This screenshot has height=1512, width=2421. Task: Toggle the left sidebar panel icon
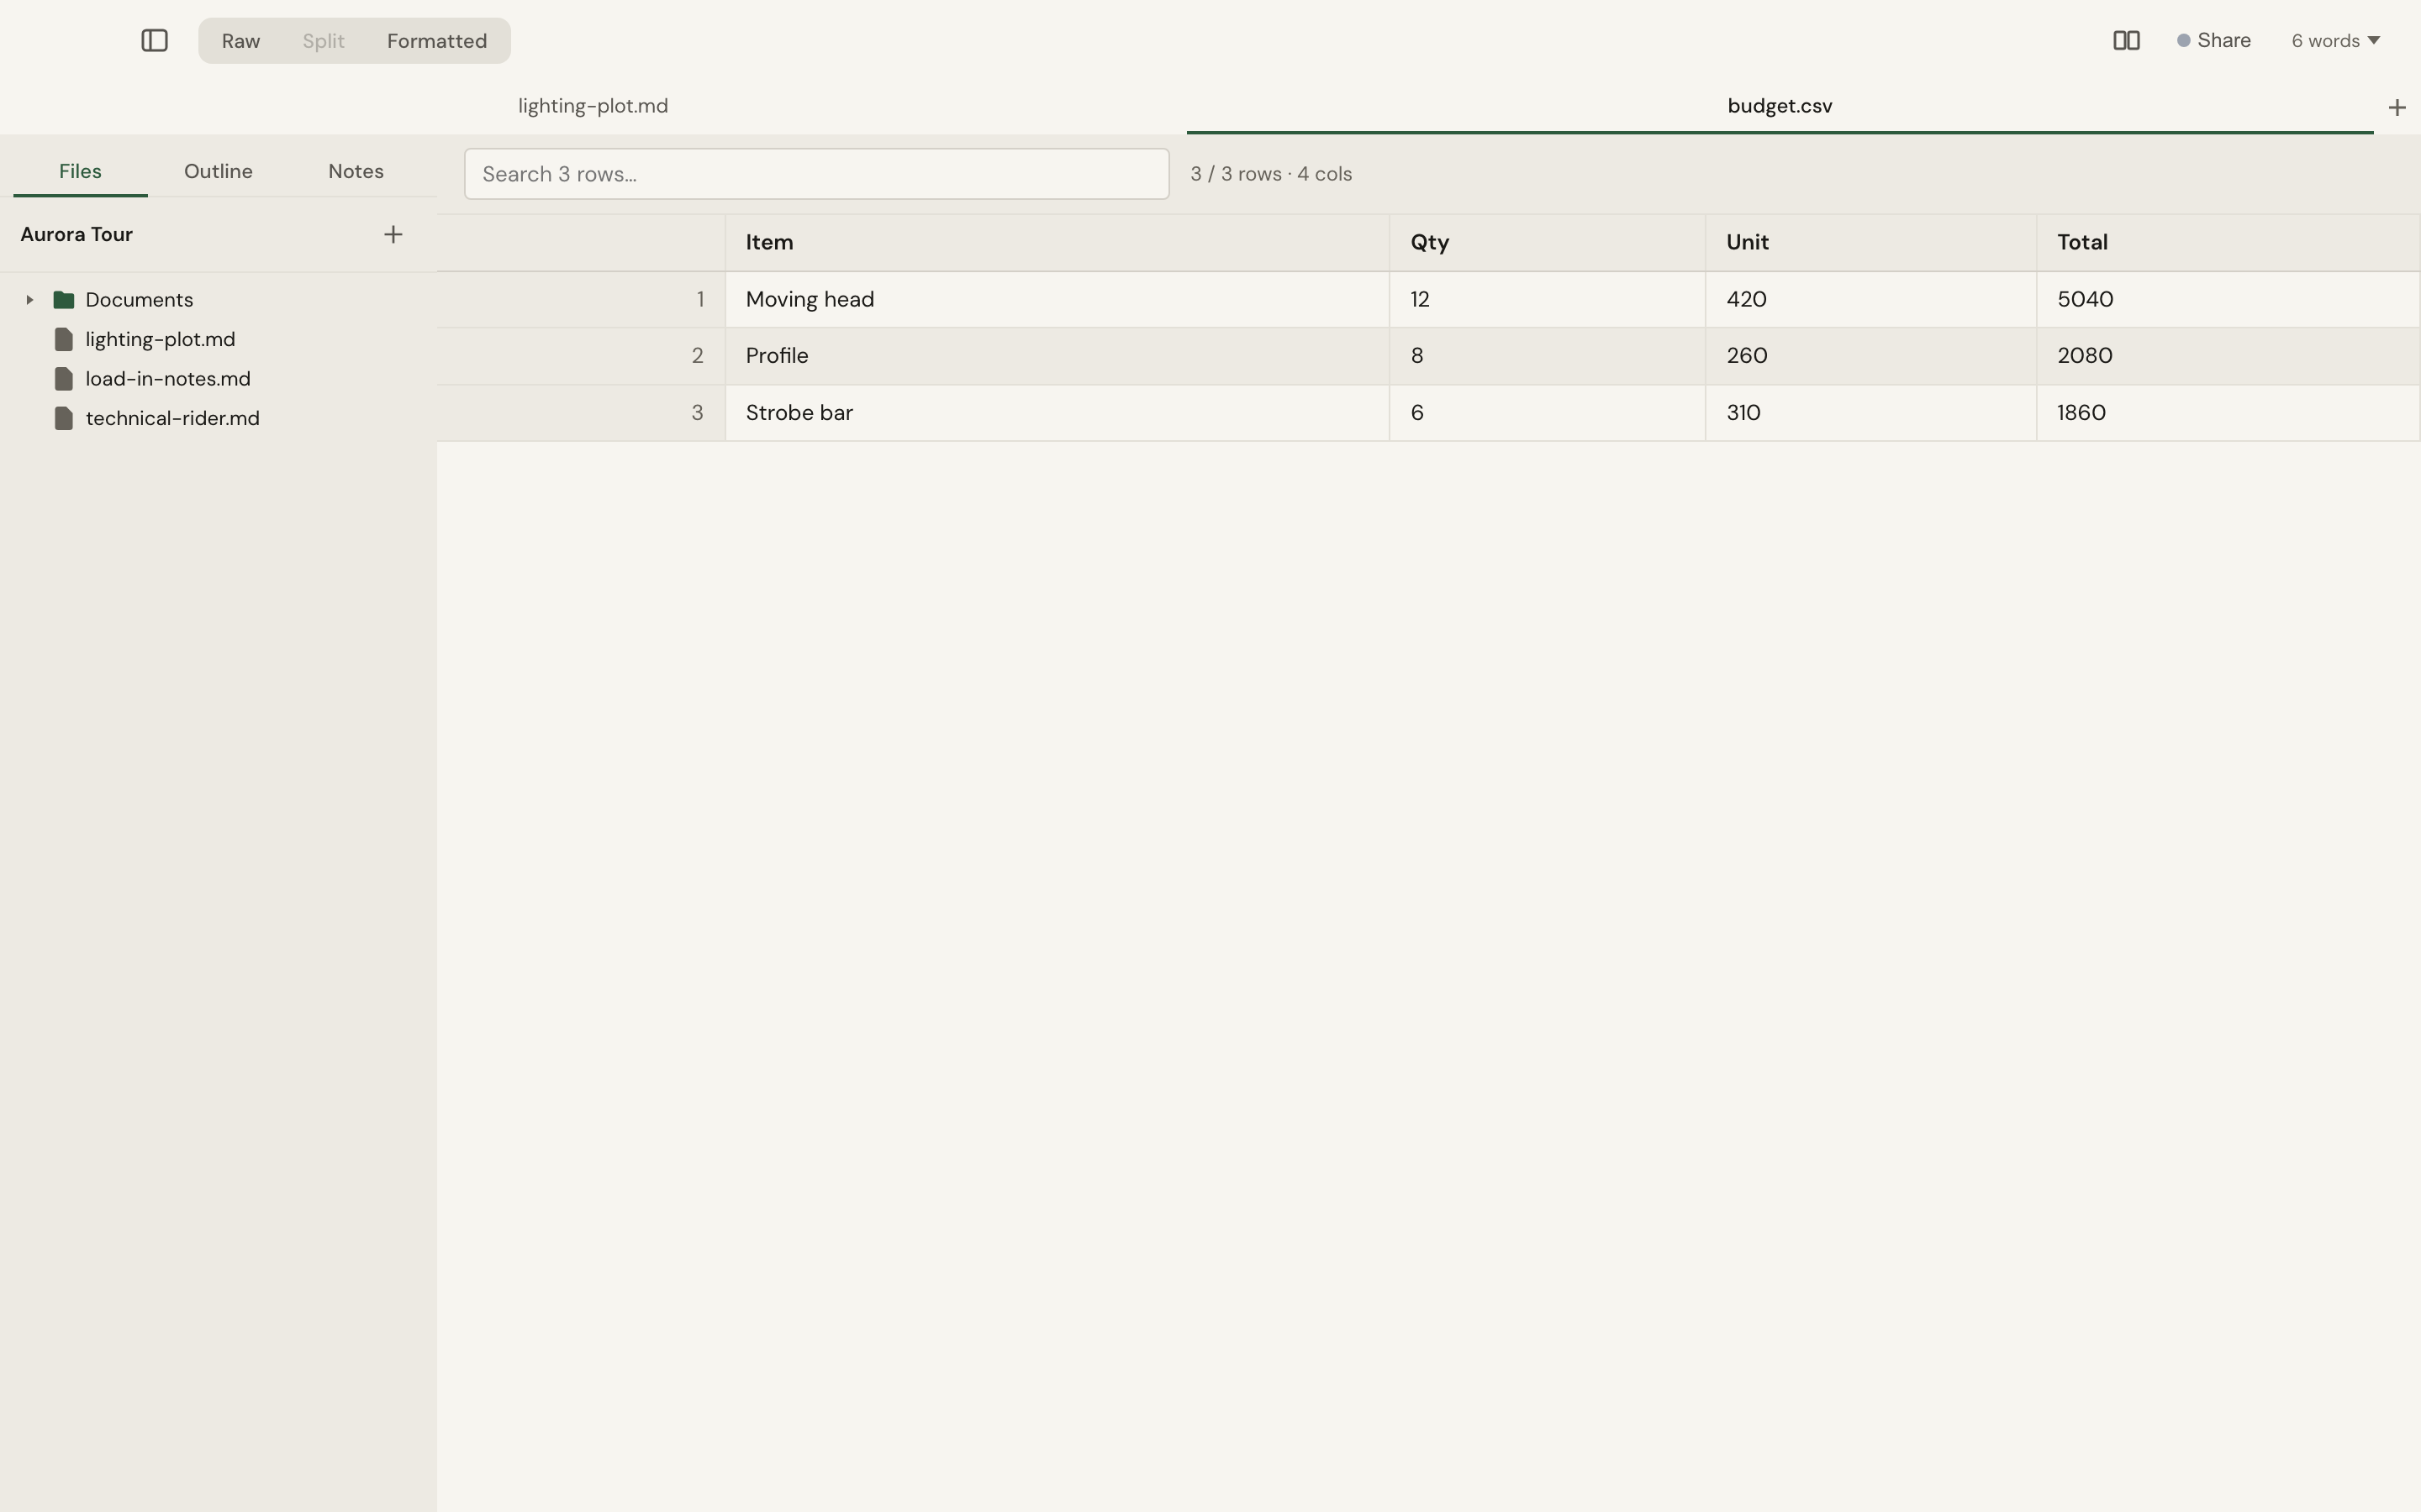[x=154, y=41]
